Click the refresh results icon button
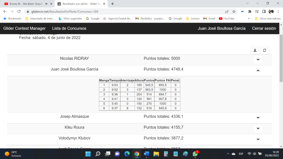The image size is (283, 159). (264, 50)
